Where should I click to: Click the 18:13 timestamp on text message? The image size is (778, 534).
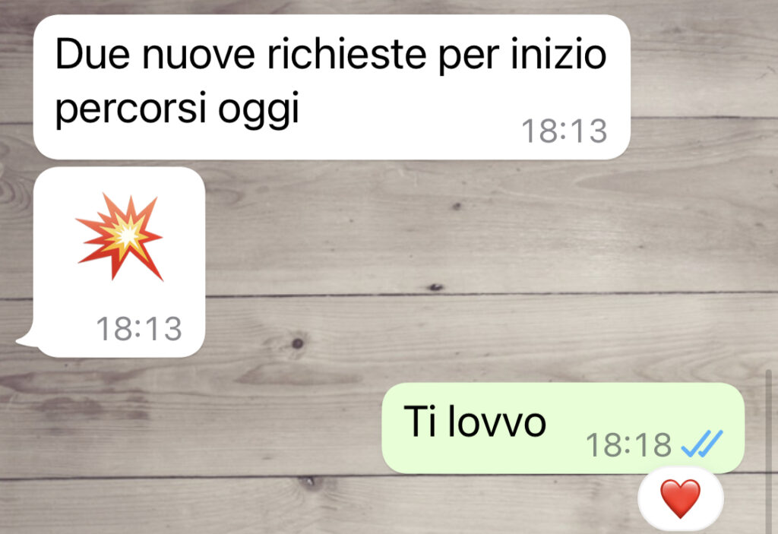(x=565, y=131)
